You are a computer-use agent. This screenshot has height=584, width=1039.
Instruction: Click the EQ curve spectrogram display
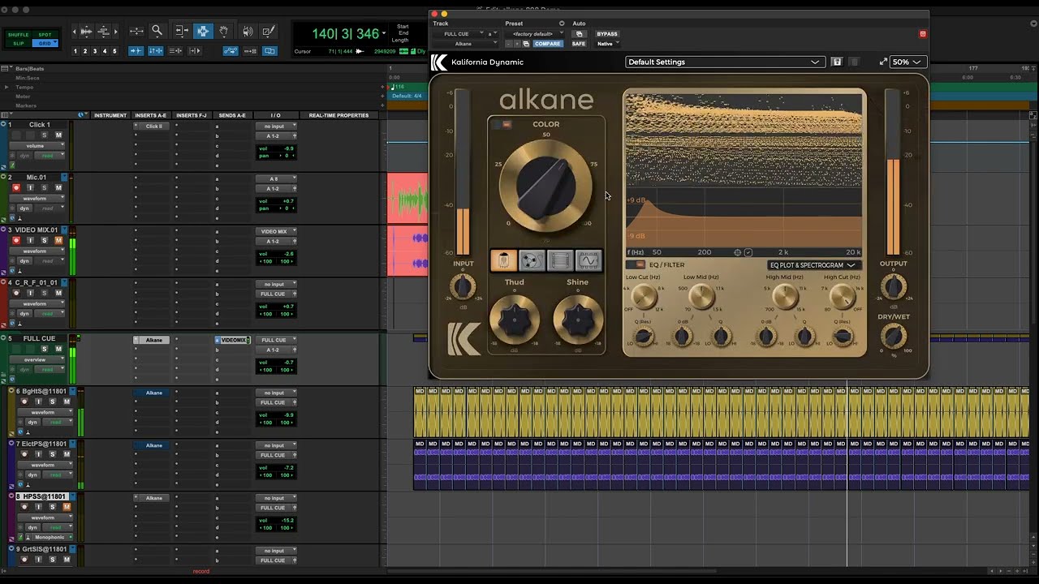click(x=744, y=170)
